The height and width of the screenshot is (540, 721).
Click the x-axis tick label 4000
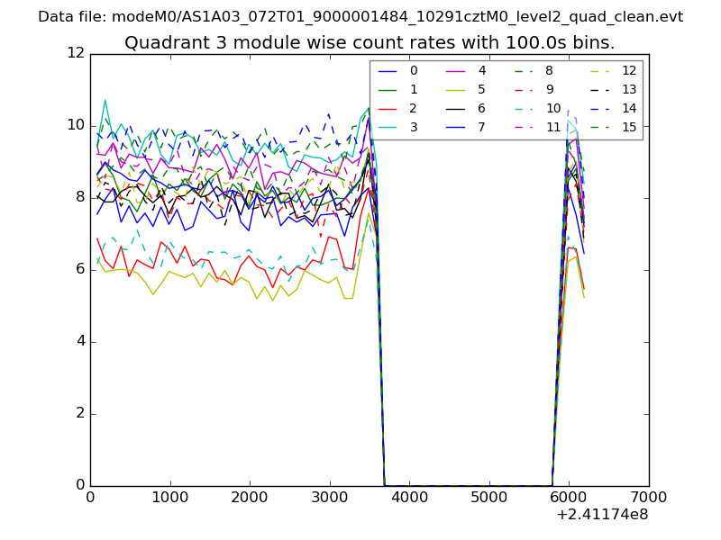[409, 496]
